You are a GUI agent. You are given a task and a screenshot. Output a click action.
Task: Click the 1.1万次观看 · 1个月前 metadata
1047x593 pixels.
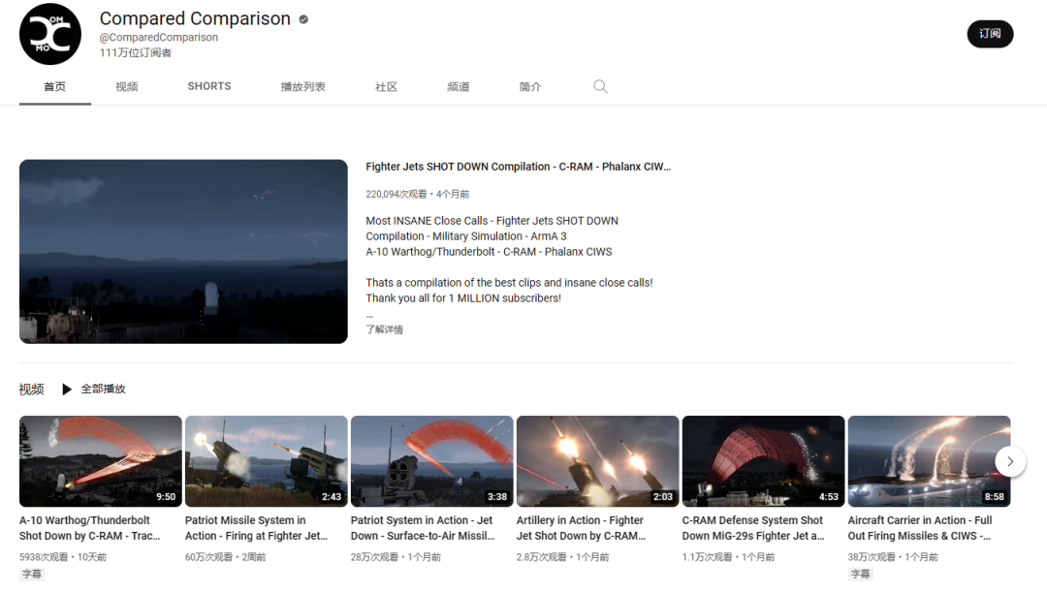(x=728, y=557)
